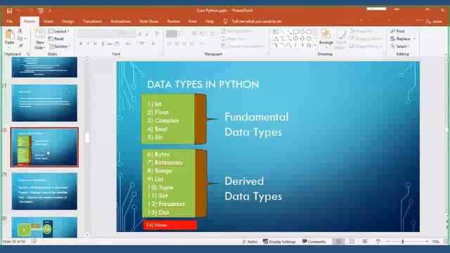
Task: Select slide 30 thumbnail
Action: coord(44,228)
